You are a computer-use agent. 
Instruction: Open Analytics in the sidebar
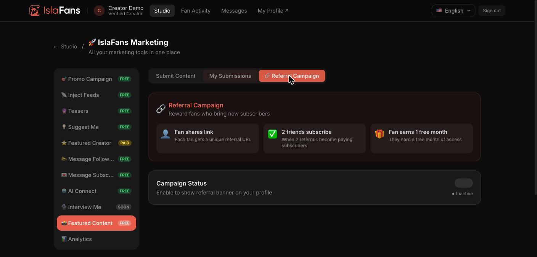[96, 239]
